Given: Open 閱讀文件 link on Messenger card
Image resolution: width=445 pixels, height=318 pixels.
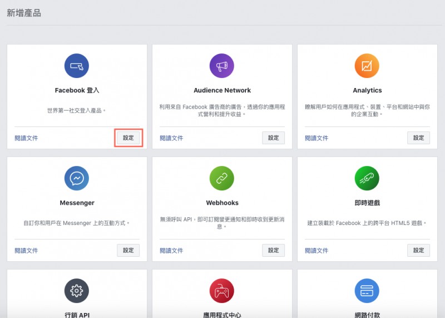Looking at the screenshot, I should pos(26,251).
